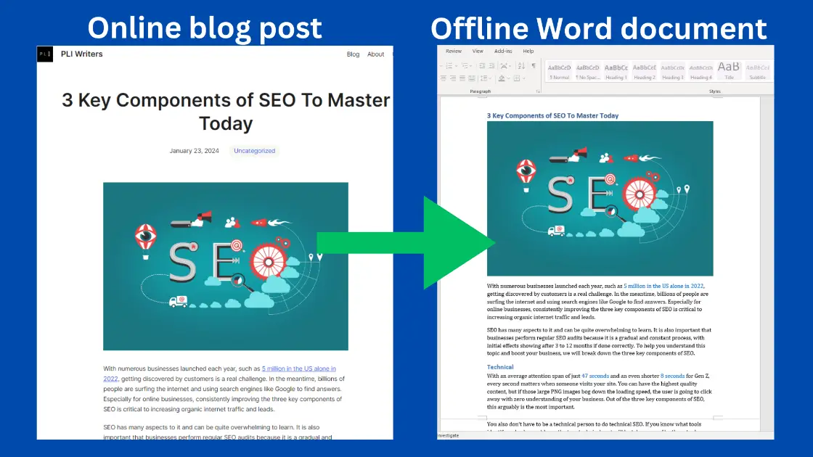Open the '5 million in the US alone' hyperlink

point(299,369)
